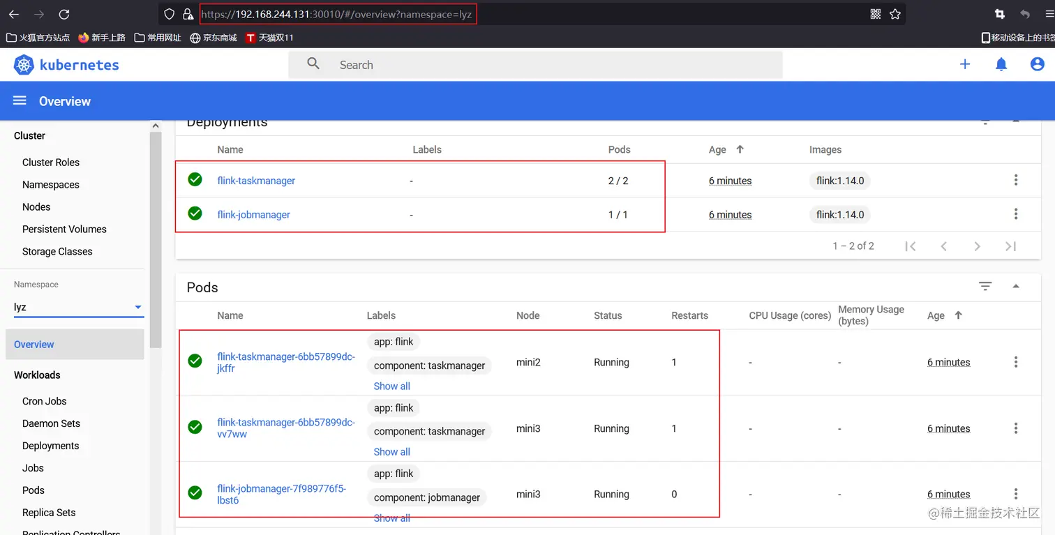Jump to last page of Deployments
1055x535 pixels.
coord(1010,246)
